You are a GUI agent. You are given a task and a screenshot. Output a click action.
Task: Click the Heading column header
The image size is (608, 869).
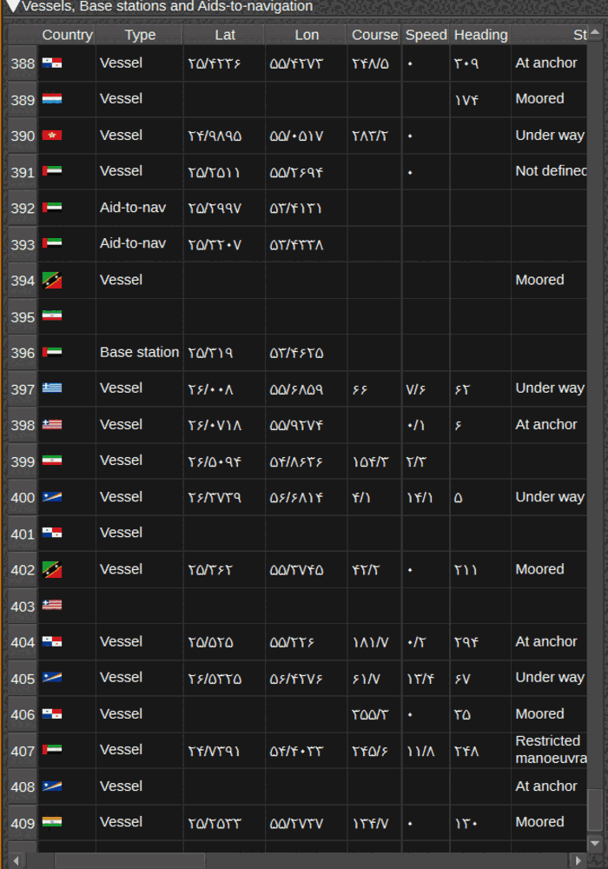pos(480,35)
